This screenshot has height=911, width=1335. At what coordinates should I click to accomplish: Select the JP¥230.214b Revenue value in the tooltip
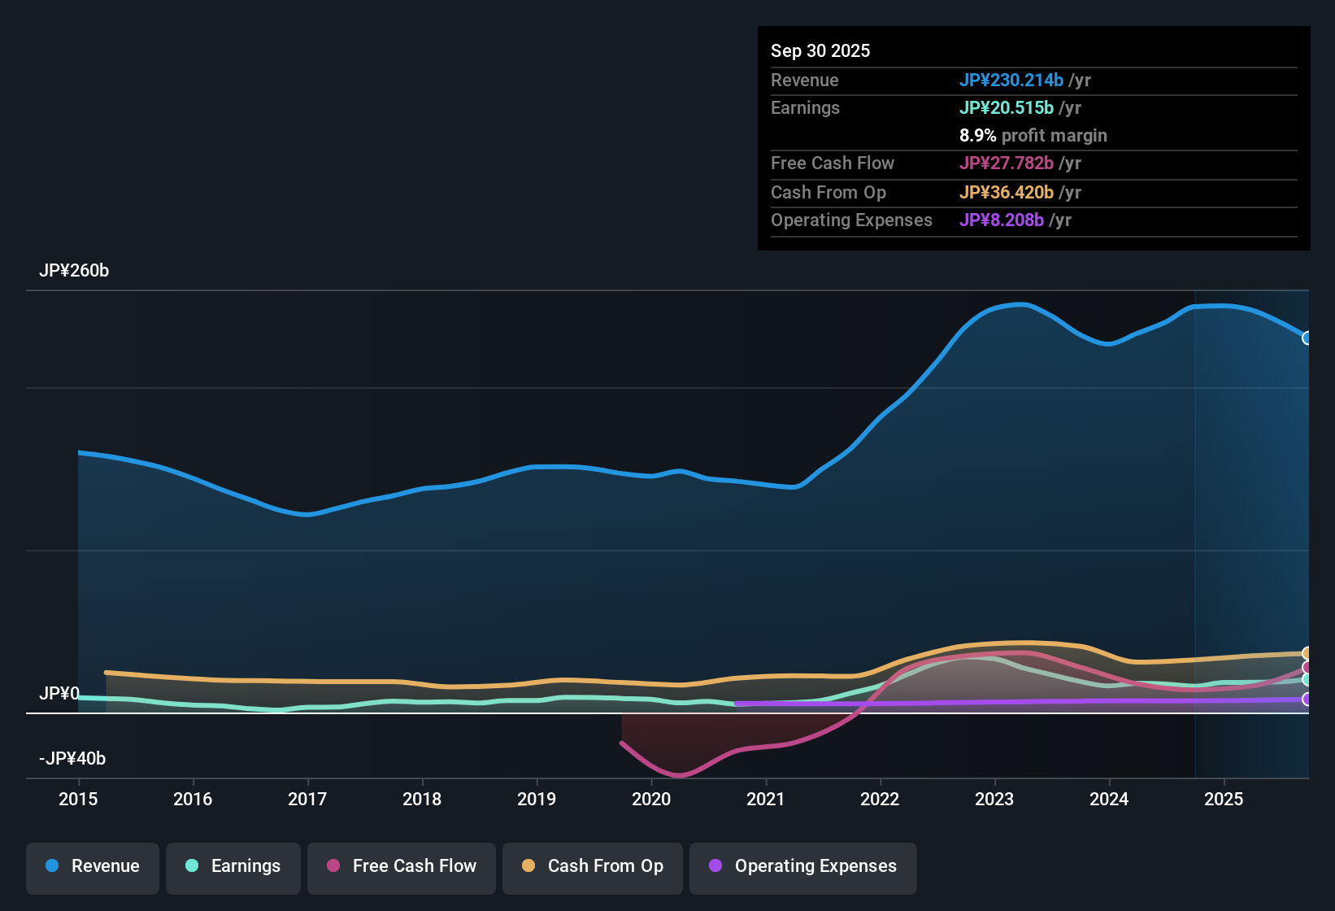tap(1012, 80)
